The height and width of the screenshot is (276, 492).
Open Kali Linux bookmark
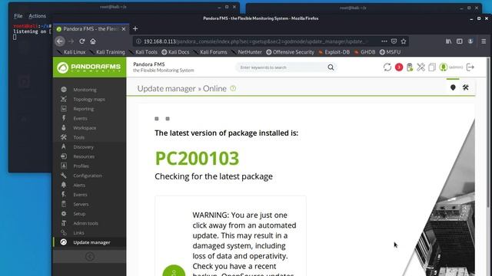(71, 52)
